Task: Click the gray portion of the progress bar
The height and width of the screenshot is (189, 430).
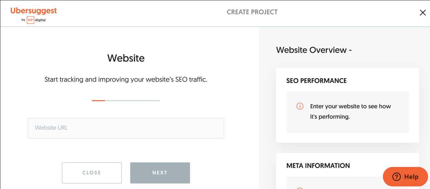Action: pyautogui.click(x=133, y=100)
